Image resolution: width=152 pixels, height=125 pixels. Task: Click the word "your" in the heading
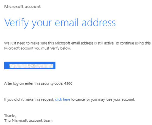tap(42, 24)
